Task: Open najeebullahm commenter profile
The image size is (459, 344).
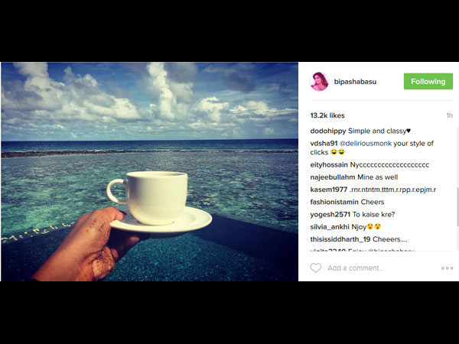Action: coord(333,177)
